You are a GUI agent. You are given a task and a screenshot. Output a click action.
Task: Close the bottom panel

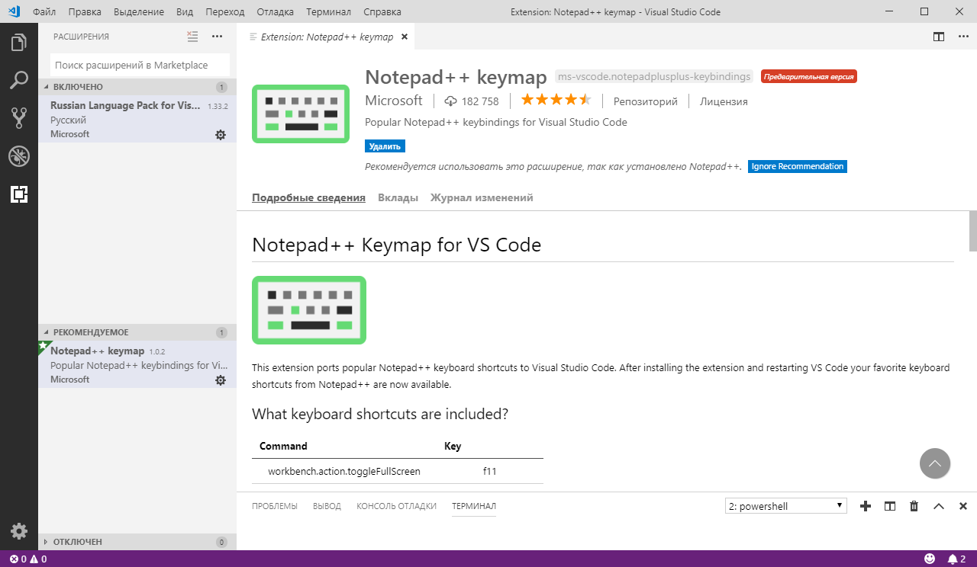963,506
